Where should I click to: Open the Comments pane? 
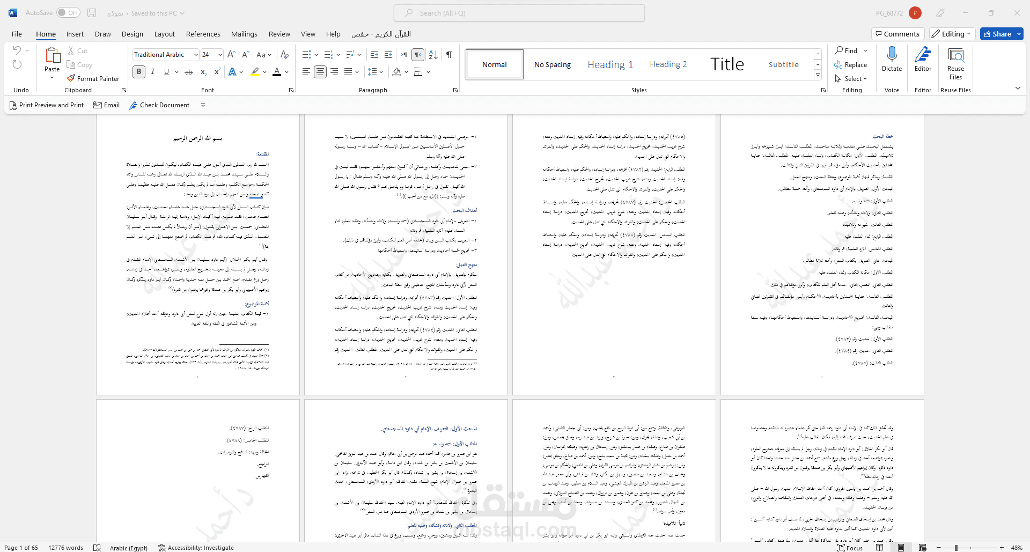pyautogui.click(x=898, y=34)
